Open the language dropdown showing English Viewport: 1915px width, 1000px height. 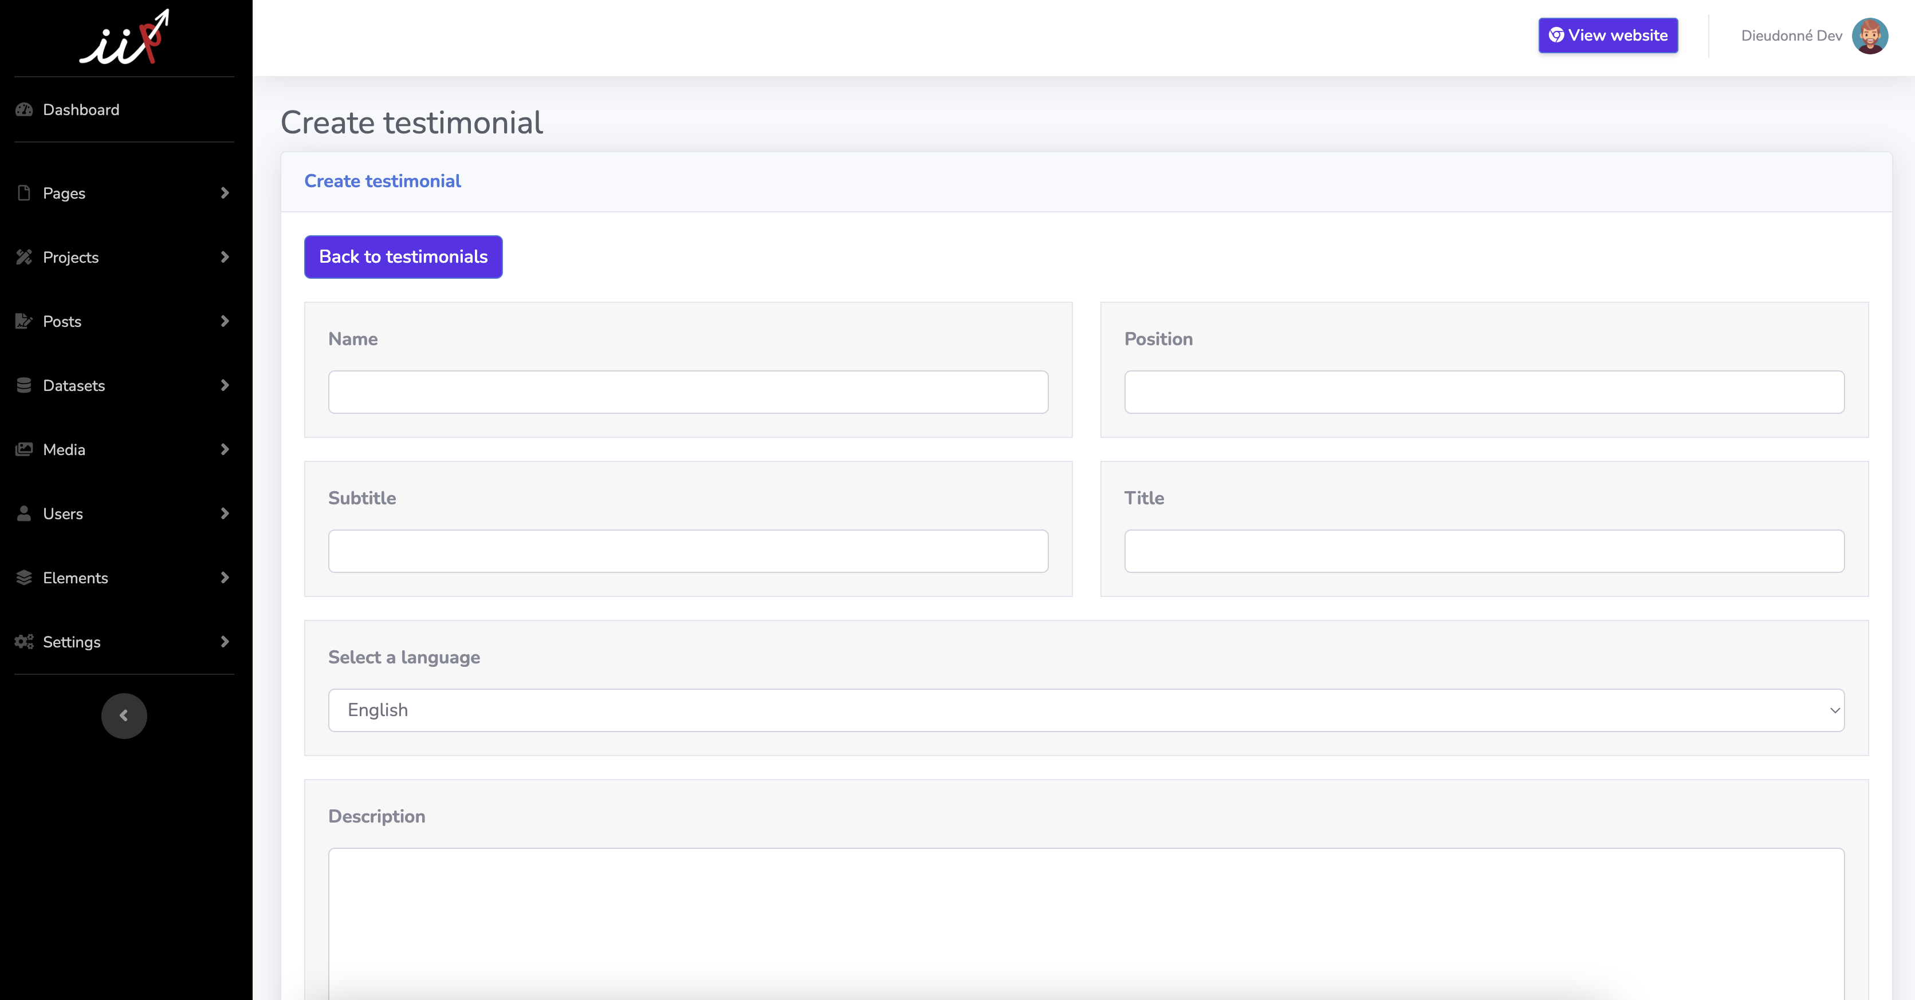pos(1086,710)
